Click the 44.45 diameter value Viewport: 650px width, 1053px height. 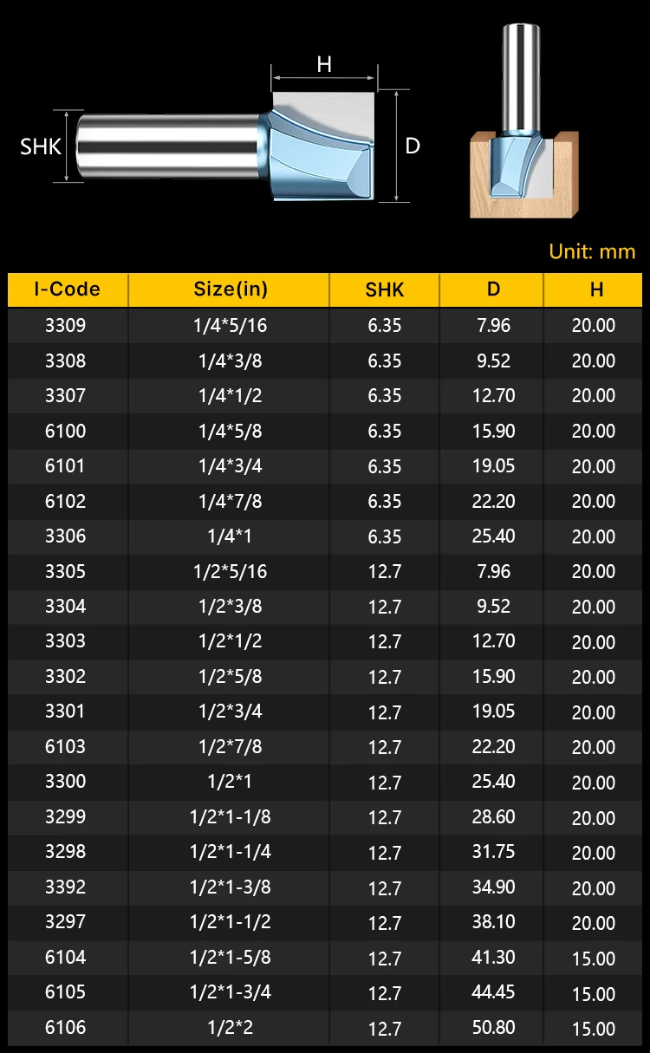(x=493, y=992)
